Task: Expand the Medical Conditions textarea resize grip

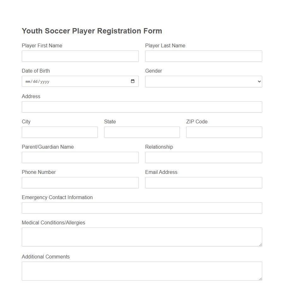Action: tap(261, 245)
